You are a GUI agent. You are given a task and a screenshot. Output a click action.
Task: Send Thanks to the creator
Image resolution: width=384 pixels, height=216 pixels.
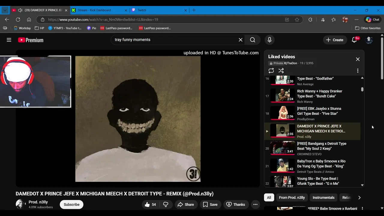[x=236, y=205]
